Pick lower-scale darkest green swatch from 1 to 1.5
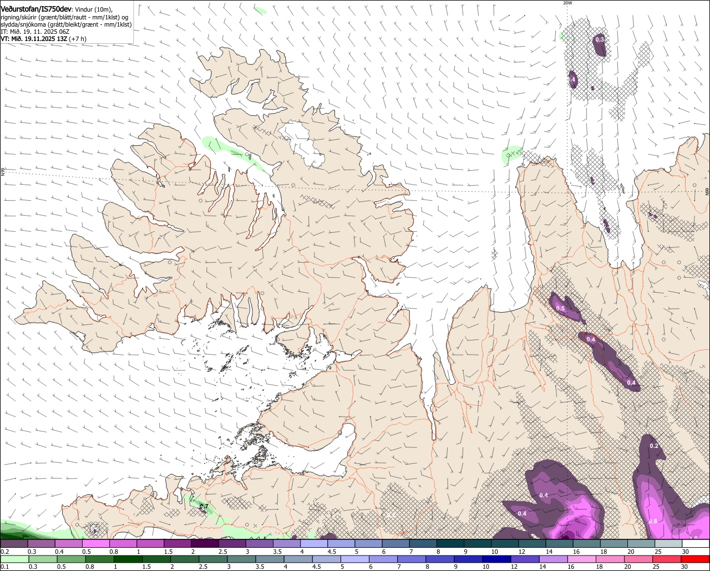The width and height of the screenshot is (710, 571). (x=128, y=559)
